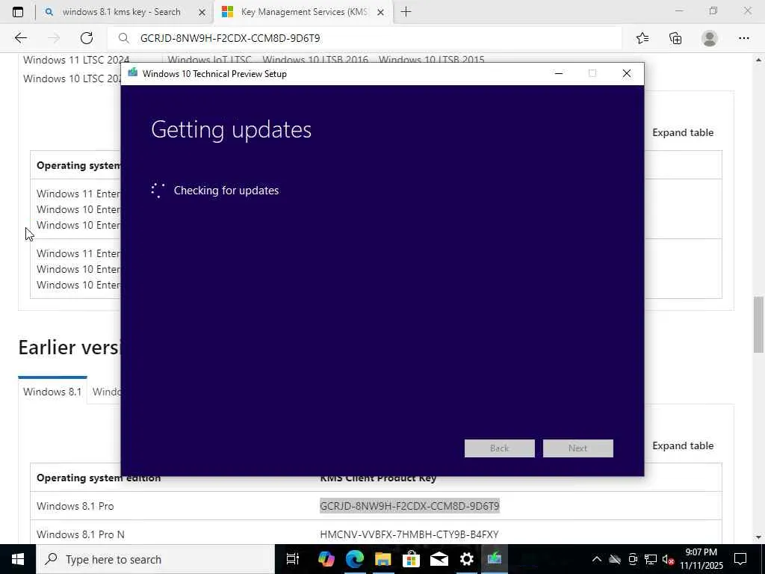Screen dimensions: 765x574
Task: Close the windows 8.1 kms key Search tab
Action: point(202,12)
